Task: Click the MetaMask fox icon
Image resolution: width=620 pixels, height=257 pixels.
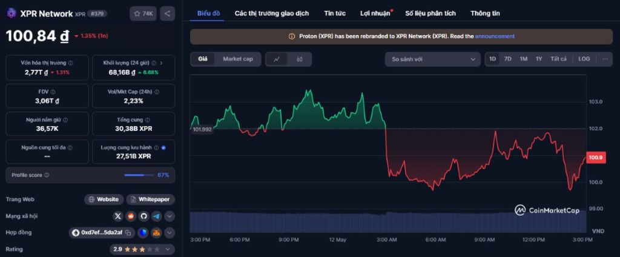Action: point(156,233)
